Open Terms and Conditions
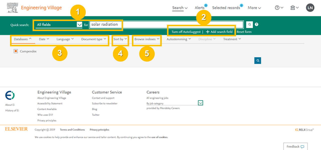Image resolution: width=321 pixels, height=150 pixels. point(72,130)
